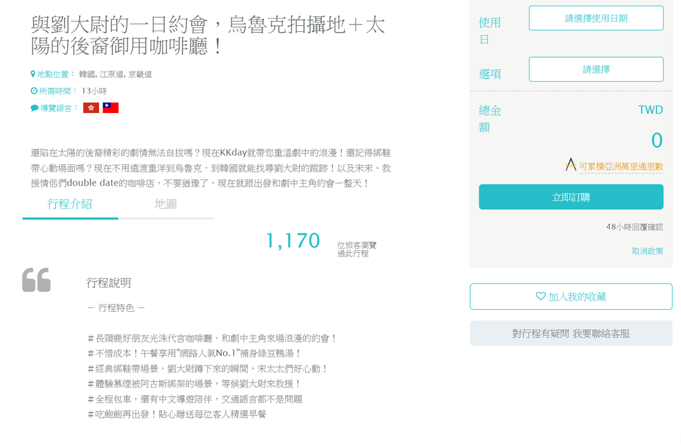This screenshot has width=681, height=445.
Task: Click the Taiwan flag icon
Action: 110,108
